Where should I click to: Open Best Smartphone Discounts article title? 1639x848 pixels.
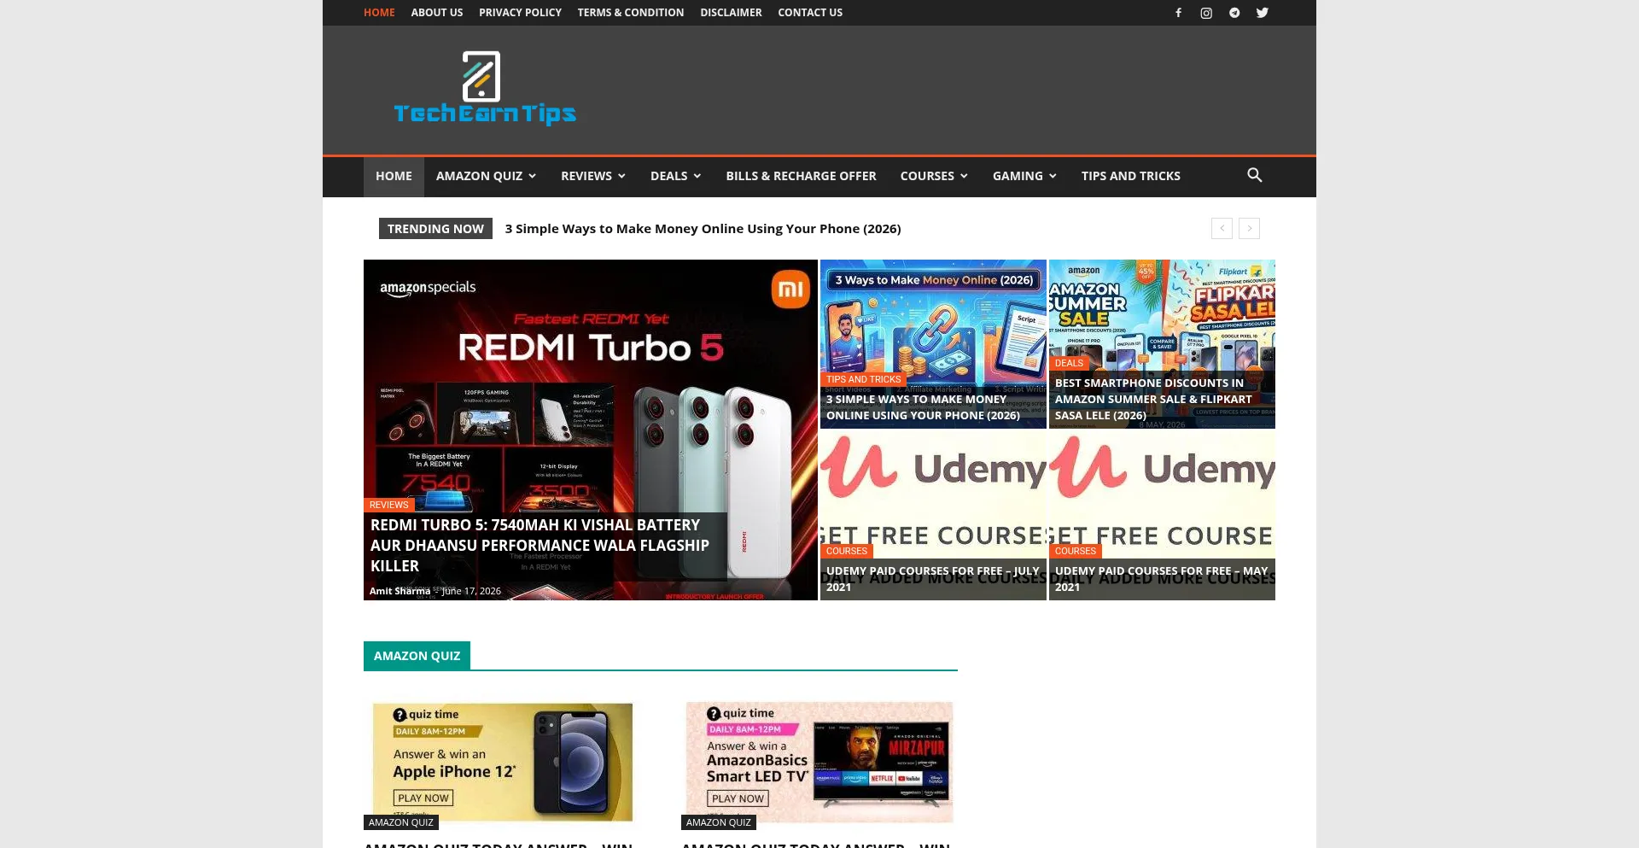pos(1153,399)
